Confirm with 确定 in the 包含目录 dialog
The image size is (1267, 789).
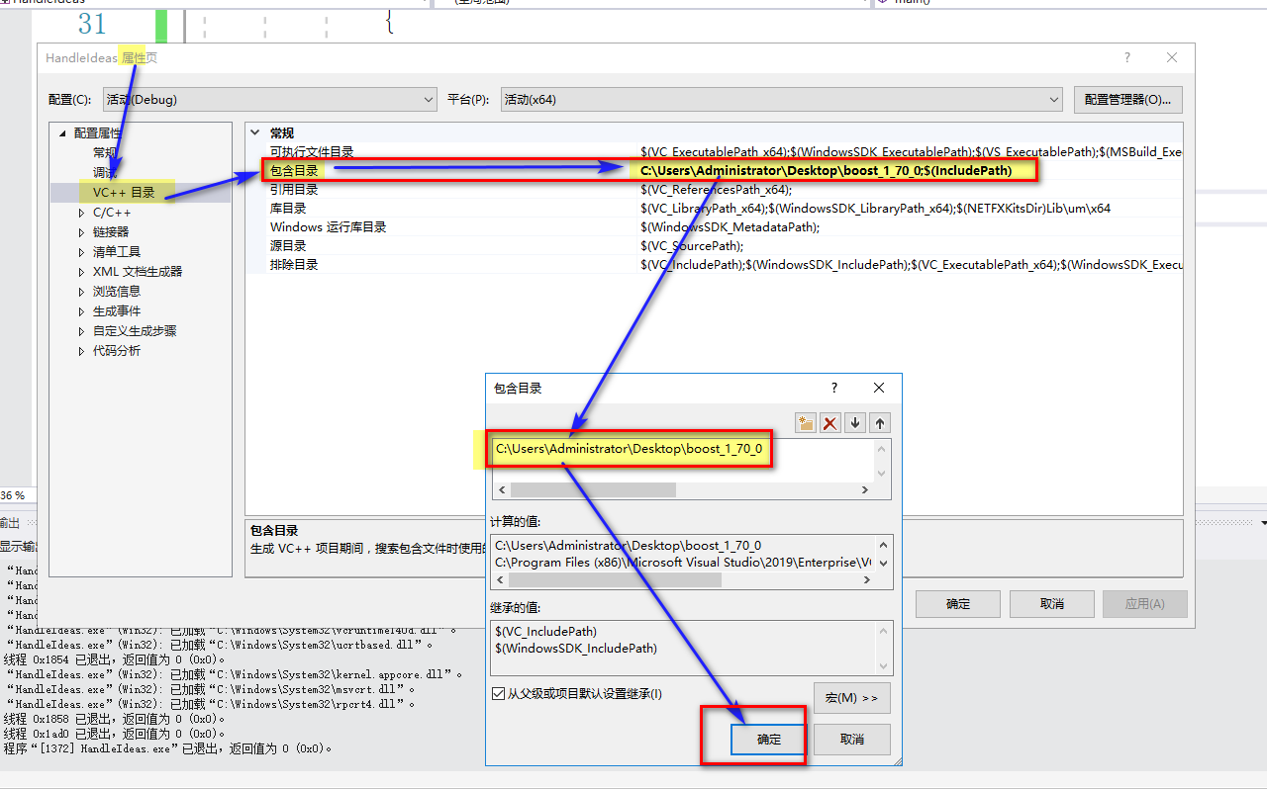point(768,740)
